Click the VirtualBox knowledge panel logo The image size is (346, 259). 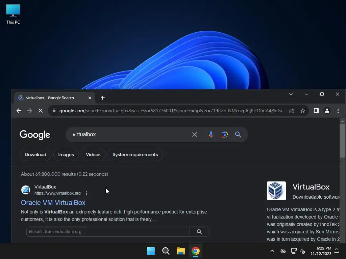[x=276, y=191]
